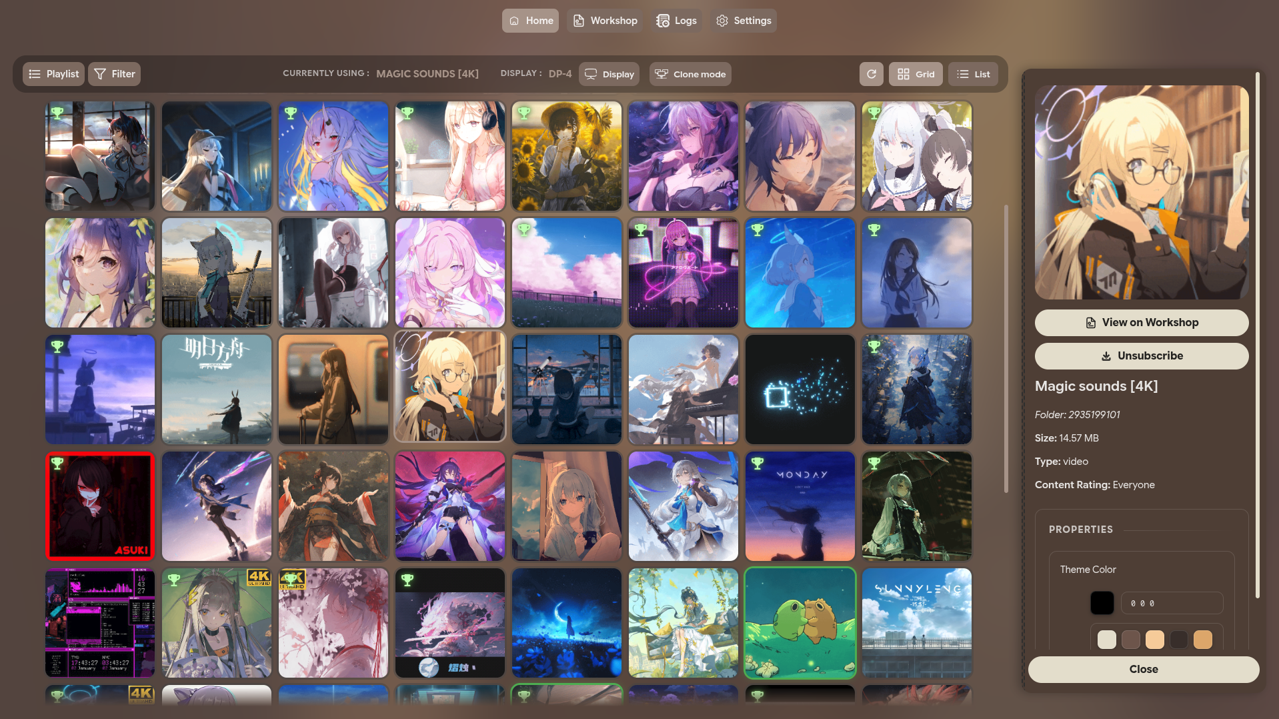Select the girl playing piano wallpaper
Image resolution: width=1279 pixels, height=719 pixels.
pos(684,390)
